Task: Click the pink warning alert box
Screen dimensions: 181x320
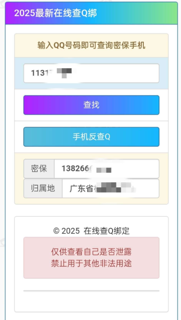Action: [91, 258]
